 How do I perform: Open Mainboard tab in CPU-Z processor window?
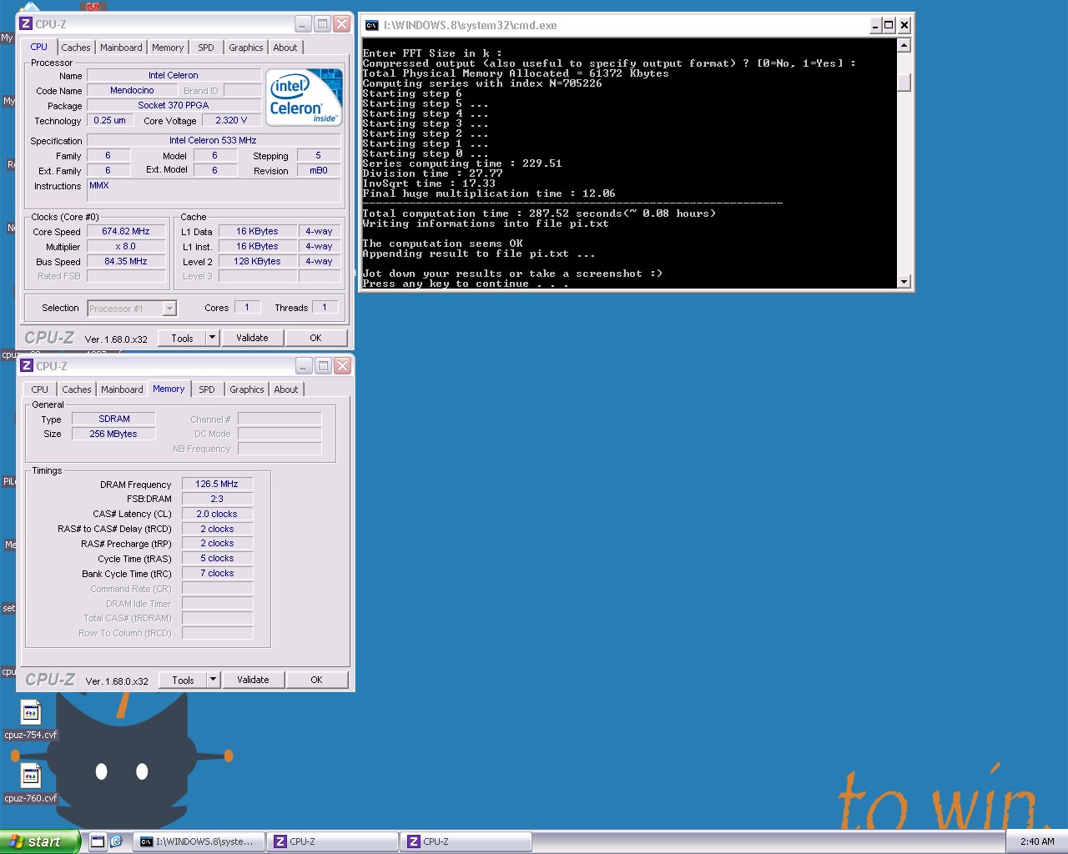121,48
